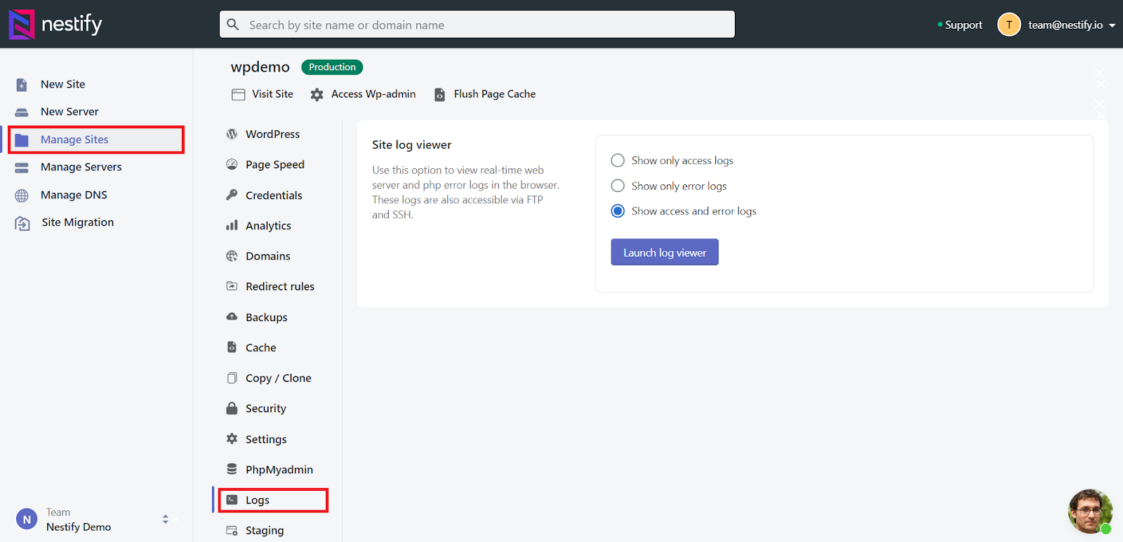1123x542 pixels.
Task: Focus the site name search field
Action: (x=477, y=25)
